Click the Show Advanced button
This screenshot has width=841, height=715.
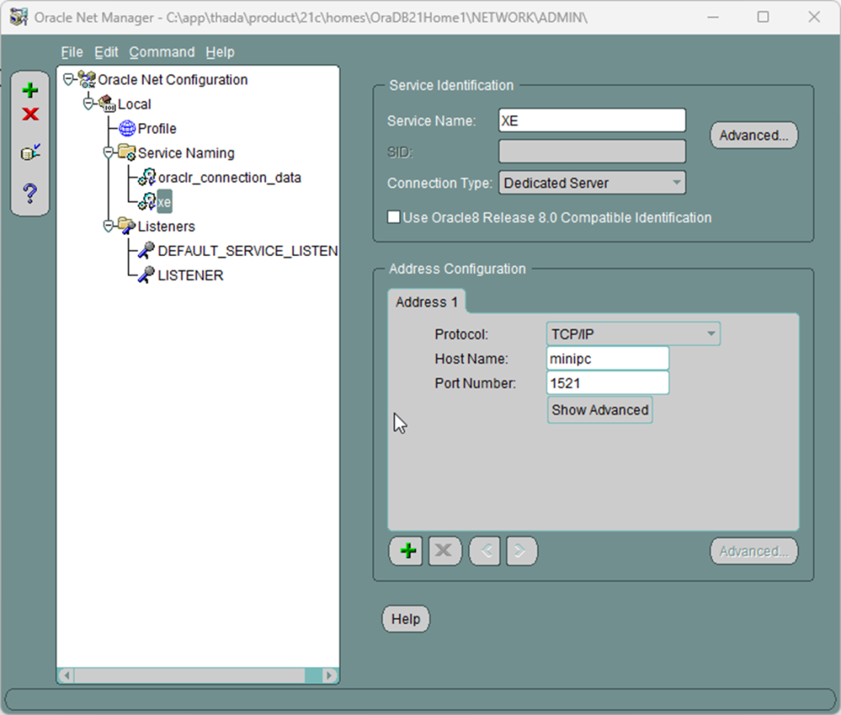pos(600,410)
